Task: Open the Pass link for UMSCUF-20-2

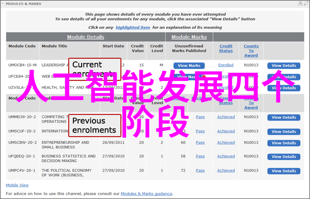Action: tap(200, 131)
